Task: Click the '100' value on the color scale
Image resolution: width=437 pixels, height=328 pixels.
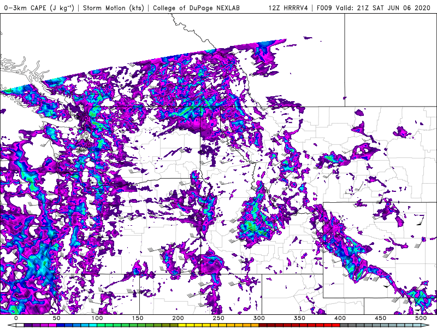Action: tap(97, 318)
